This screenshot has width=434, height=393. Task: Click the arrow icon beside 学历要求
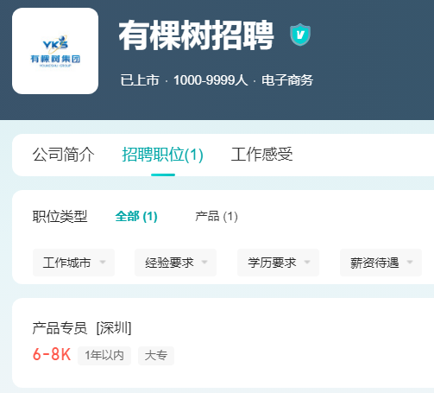coord(307,262)
